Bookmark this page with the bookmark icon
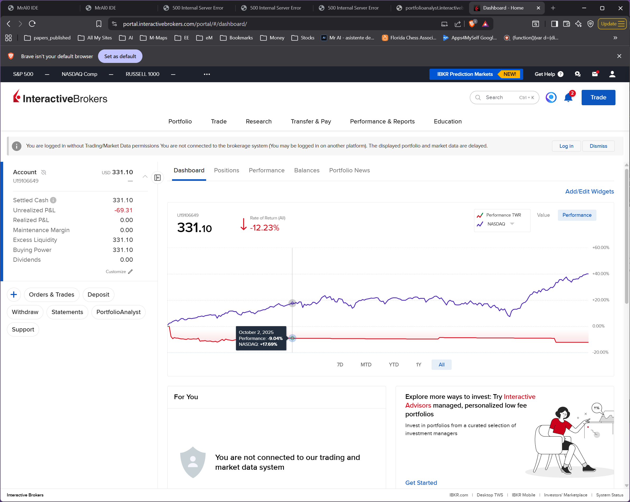 [99, 24]
